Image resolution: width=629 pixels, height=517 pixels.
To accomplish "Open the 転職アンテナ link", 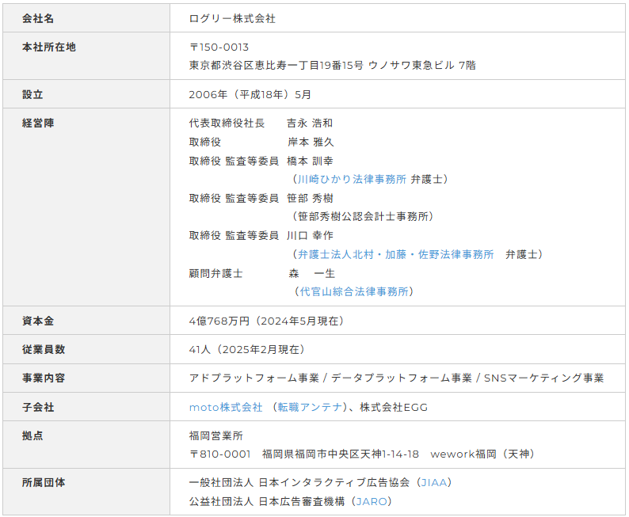I will point(310,407).
